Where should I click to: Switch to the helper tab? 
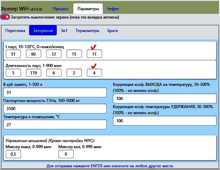click(x=113, y=9)
